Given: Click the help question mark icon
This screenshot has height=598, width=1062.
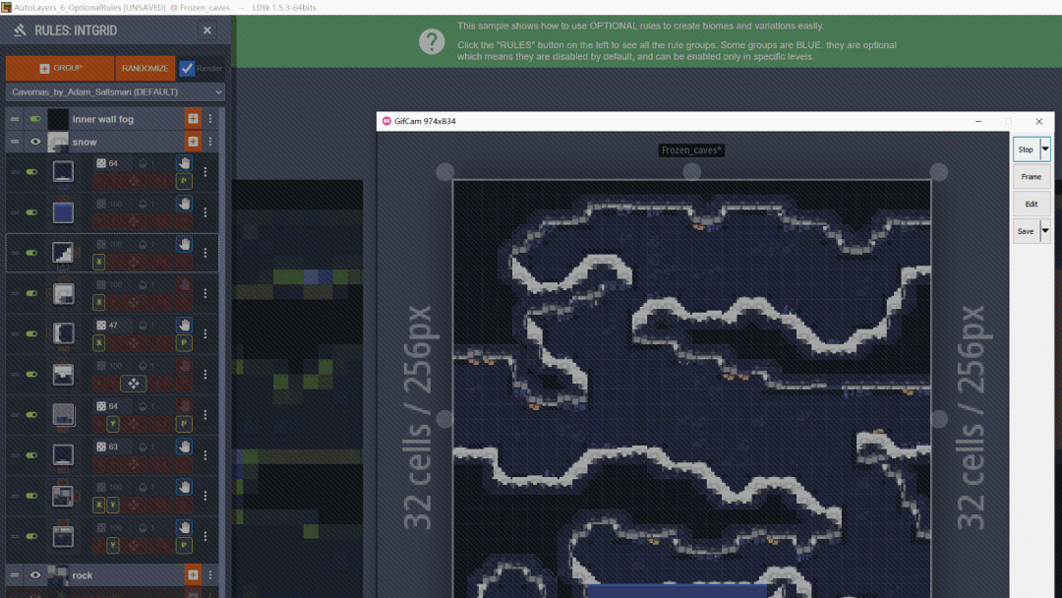Looking at the screenshot, I should (x=432, y=42).
